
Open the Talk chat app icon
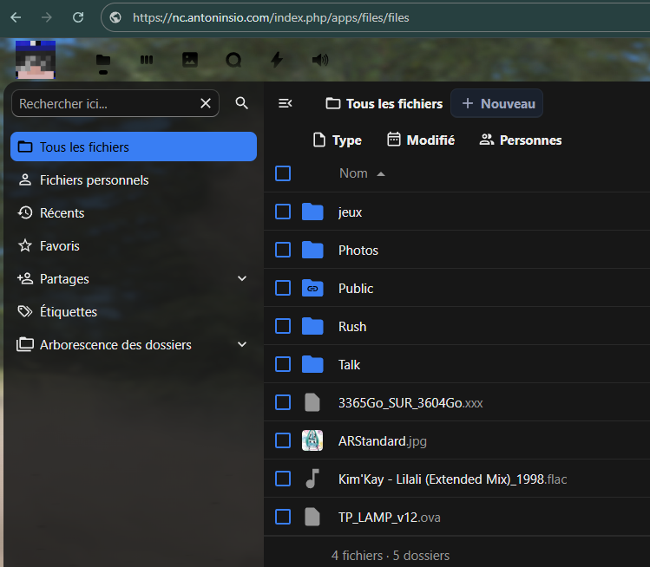click(x=233, y=60)
